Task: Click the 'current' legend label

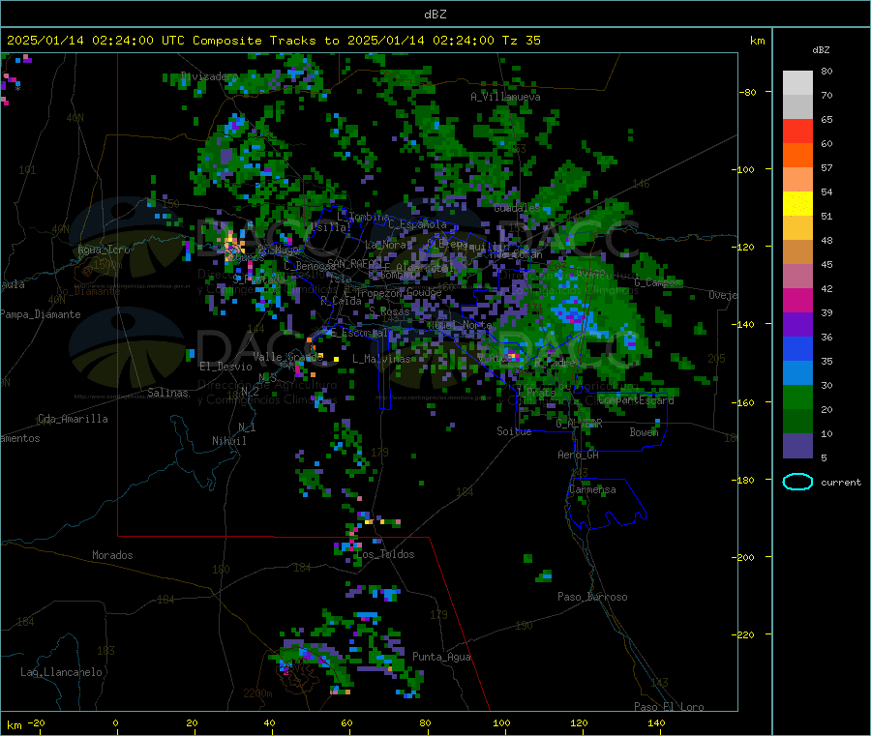Action: coord(841,483)
